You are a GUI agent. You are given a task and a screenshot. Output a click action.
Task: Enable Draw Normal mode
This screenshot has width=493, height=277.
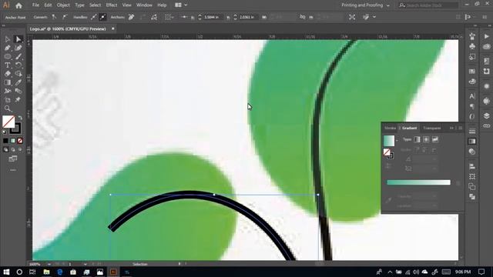point(5,150)
